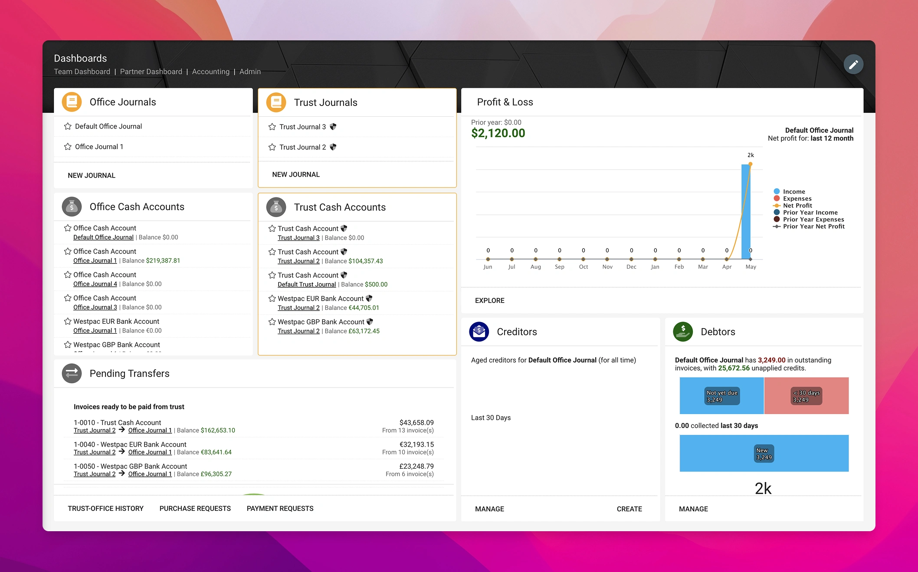
Task: Click the Debtors hand-with-dollar icon
Action: click(683, 332)
